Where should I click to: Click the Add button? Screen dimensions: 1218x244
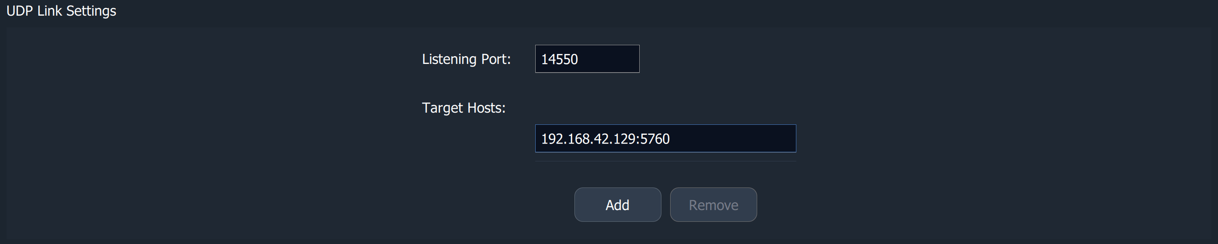coord(617,205)
